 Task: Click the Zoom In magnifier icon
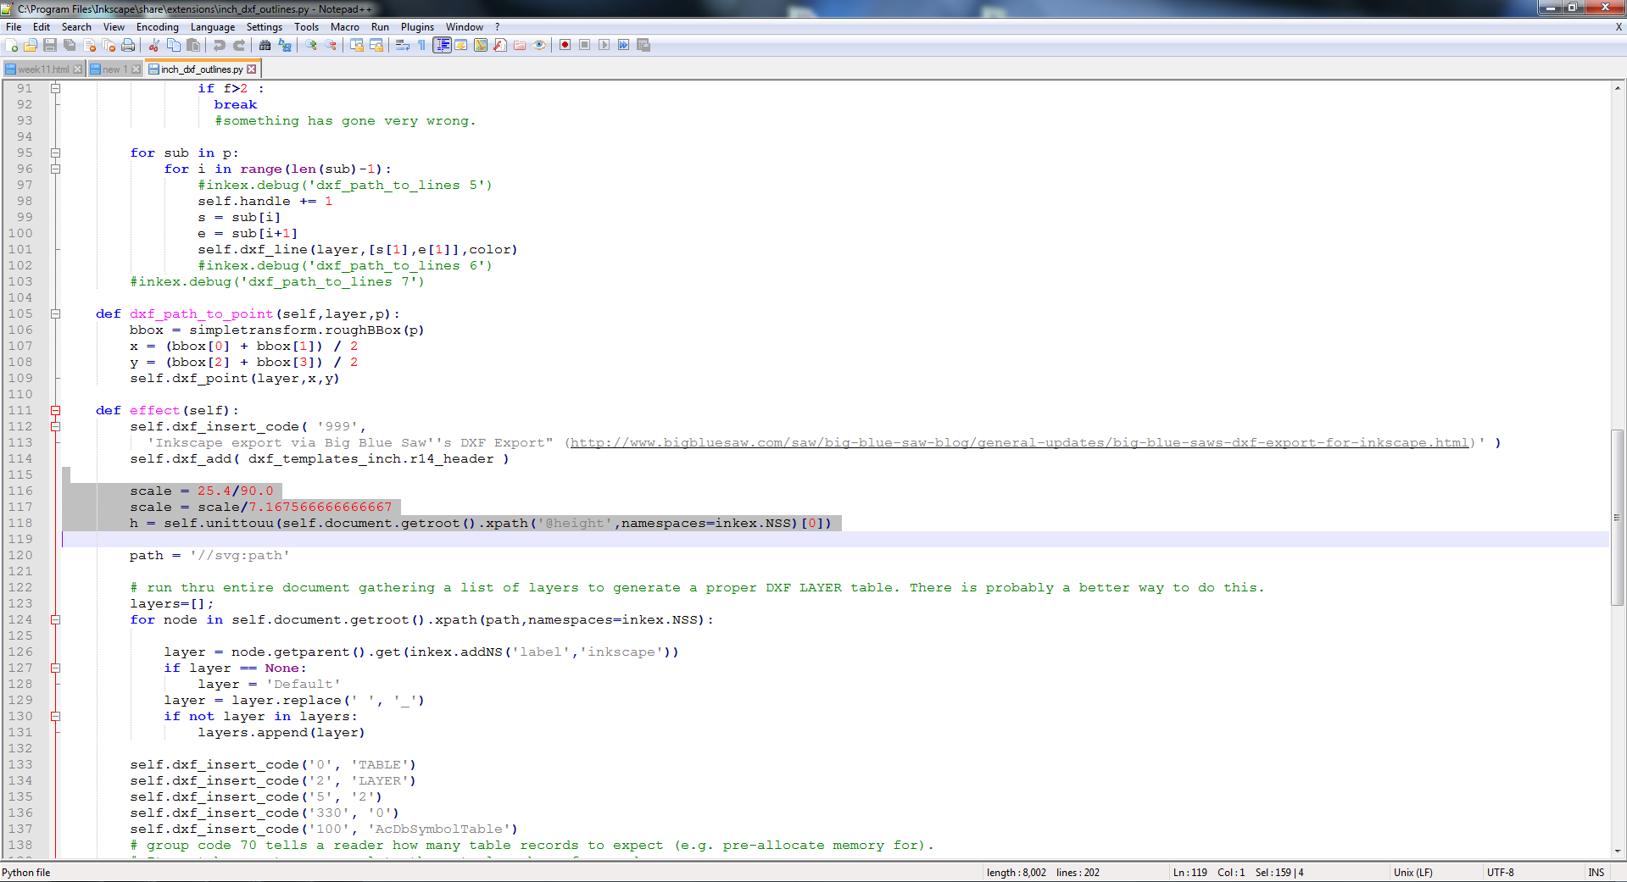[311, 45]
